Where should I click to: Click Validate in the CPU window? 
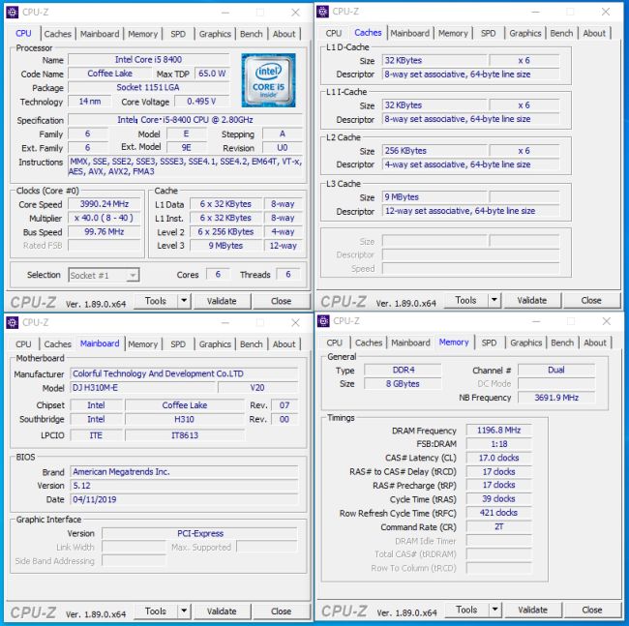(x=222, y=300)
